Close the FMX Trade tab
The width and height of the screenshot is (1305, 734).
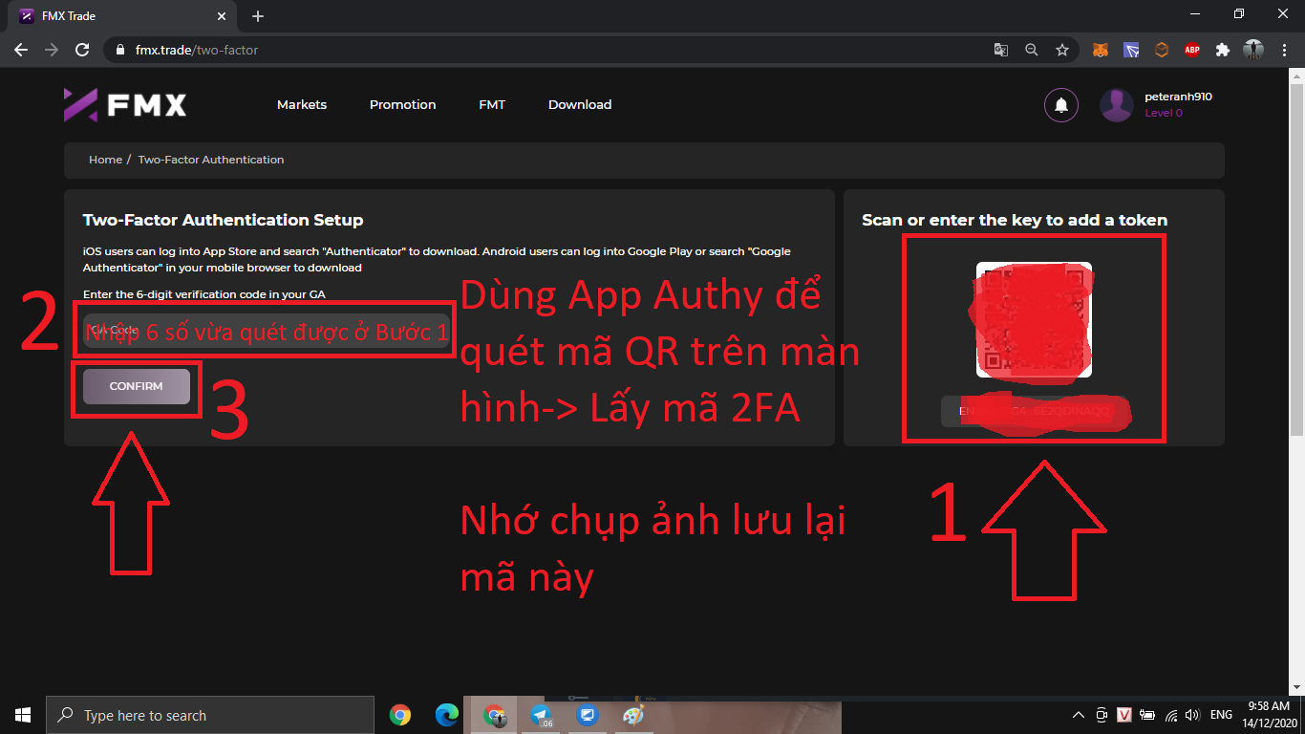[x=222, y=16]
